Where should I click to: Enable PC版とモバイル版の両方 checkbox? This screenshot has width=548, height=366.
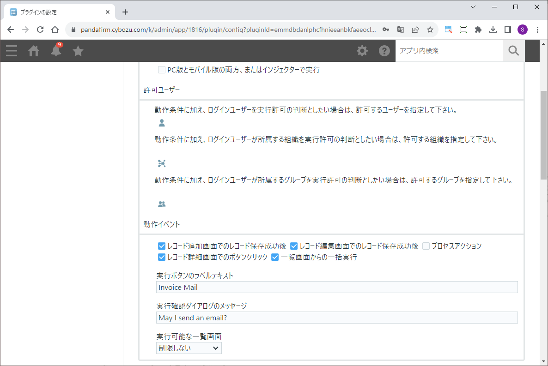pyautogui.click(x=162, y=70)
